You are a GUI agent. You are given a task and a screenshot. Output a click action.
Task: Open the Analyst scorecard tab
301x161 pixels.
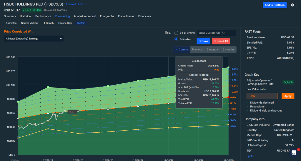point(85,16)
